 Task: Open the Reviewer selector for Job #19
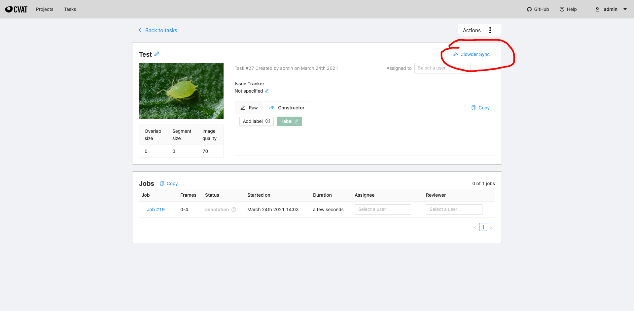pyautogui.click(x=454, y=210)
